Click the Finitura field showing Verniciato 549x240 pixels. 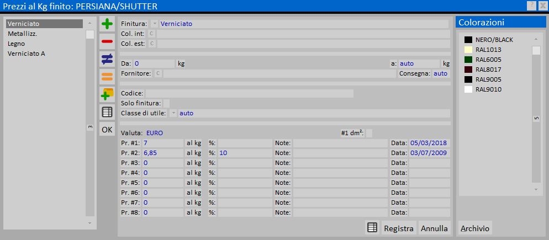(x=304, y=24)
